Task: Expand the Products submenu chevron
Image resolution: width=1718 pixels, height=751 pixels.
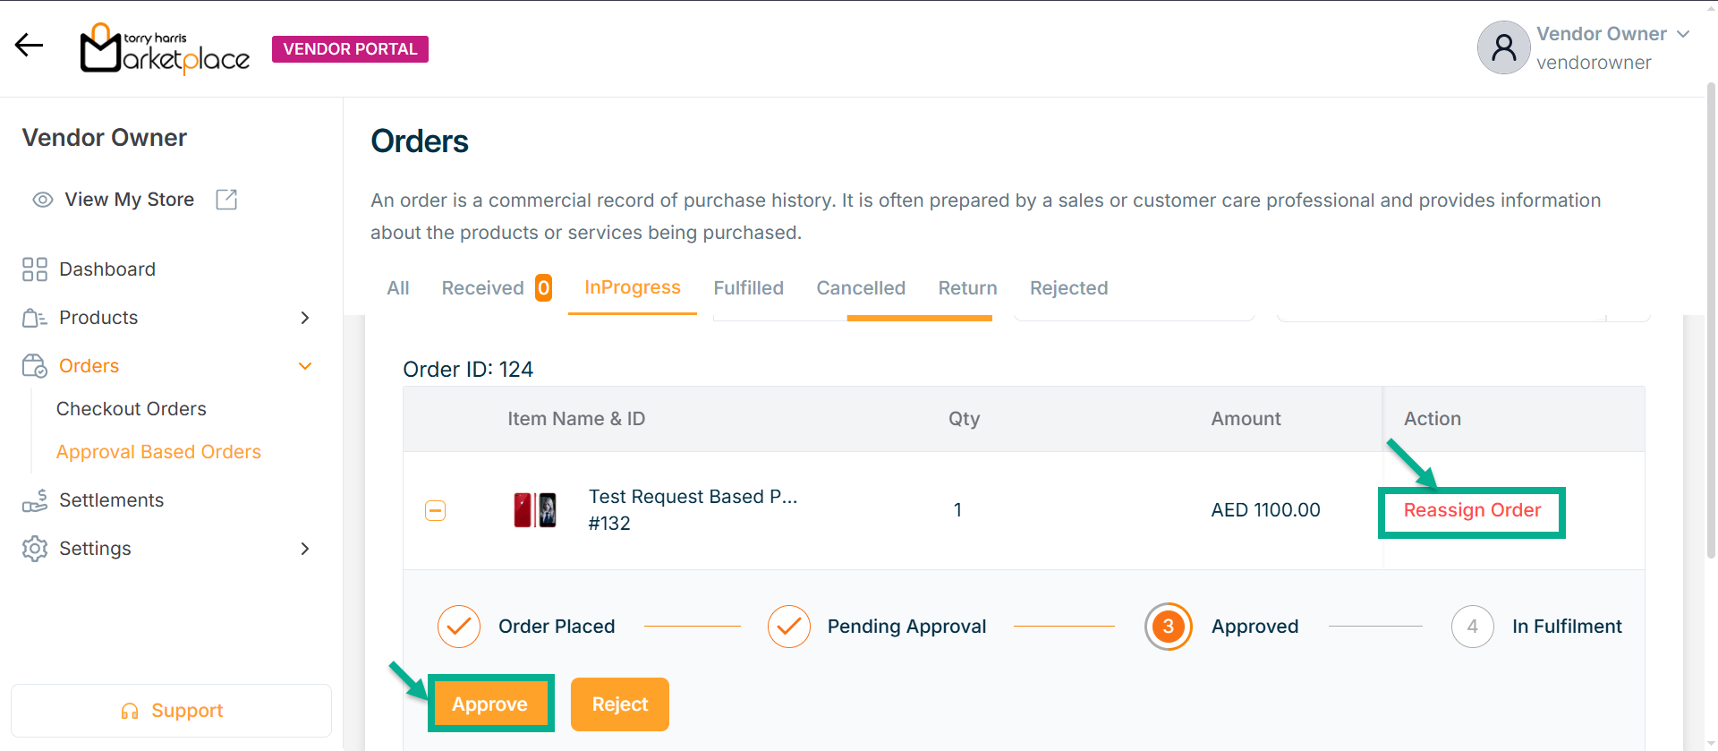Action: 305,318
